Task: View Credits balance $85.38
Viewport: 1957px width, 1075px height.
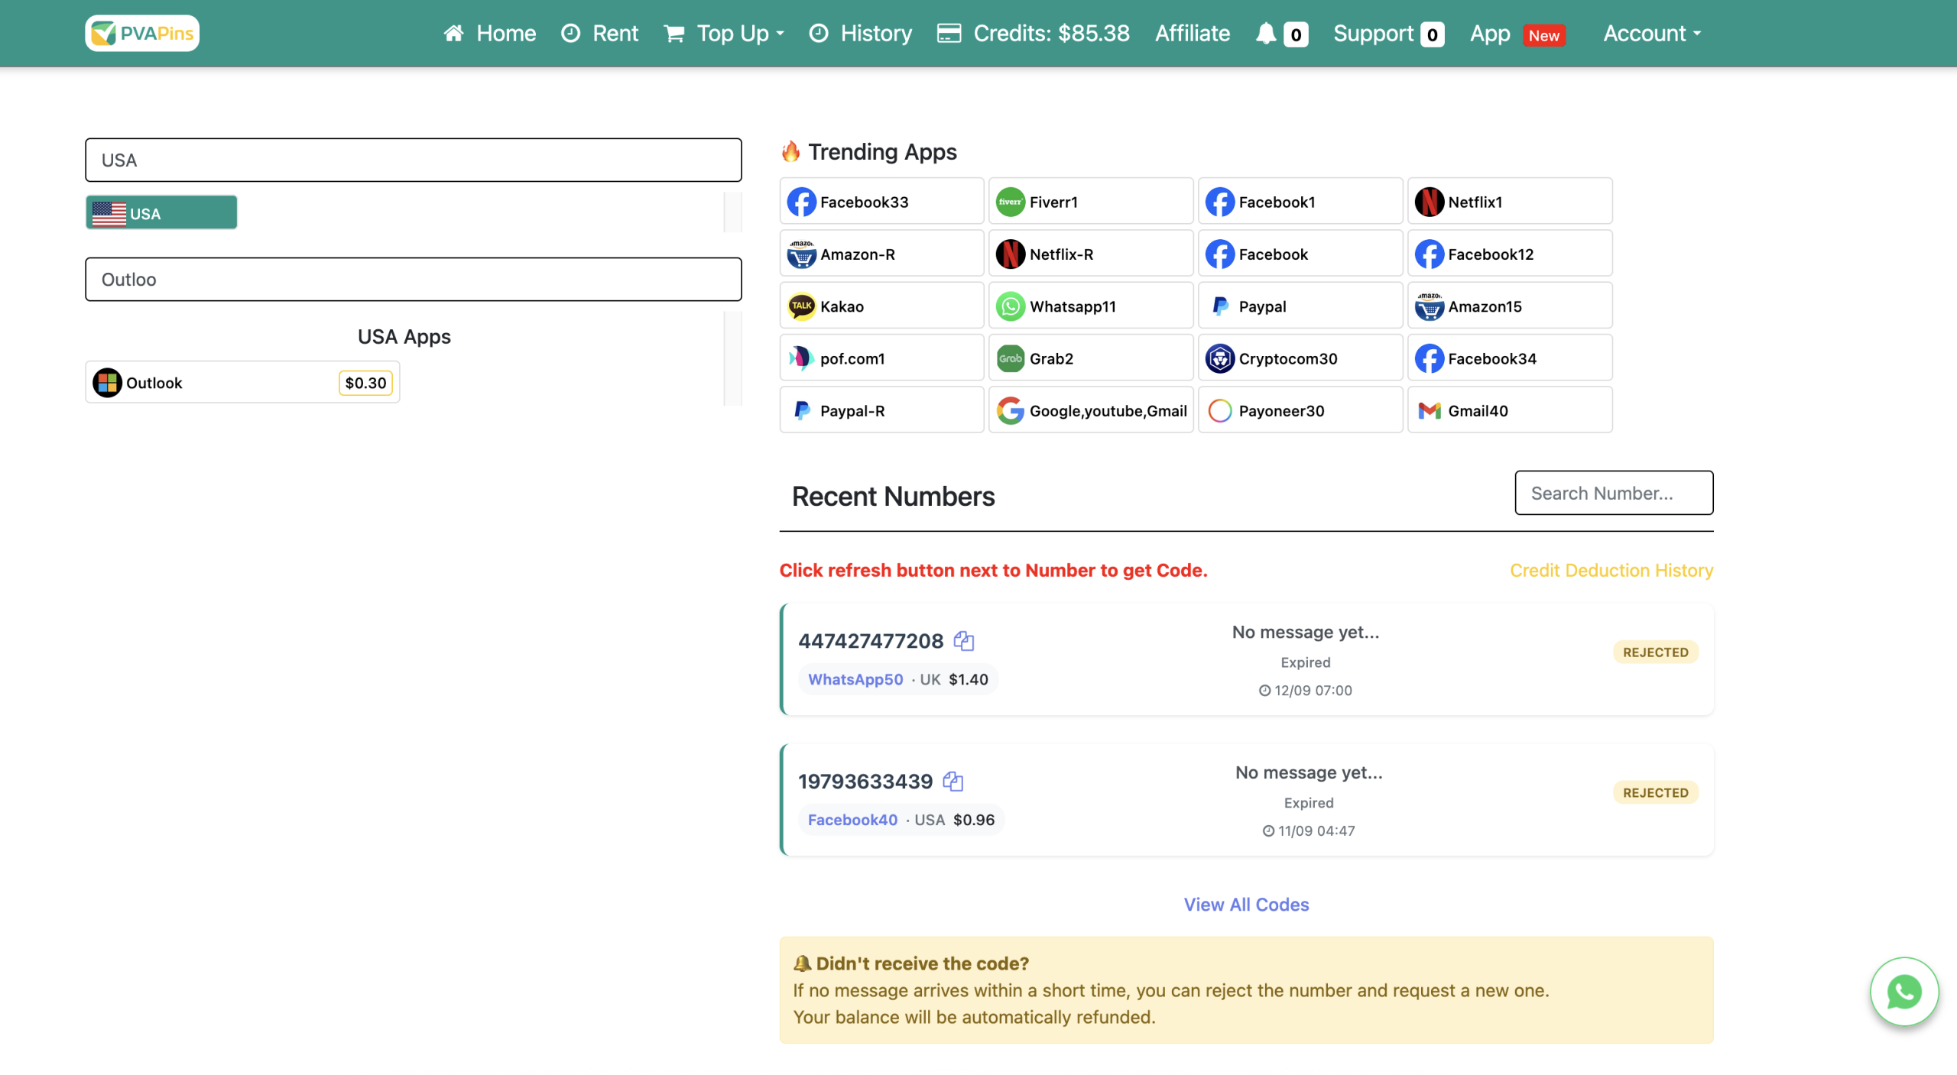Action: [1034, 33]
